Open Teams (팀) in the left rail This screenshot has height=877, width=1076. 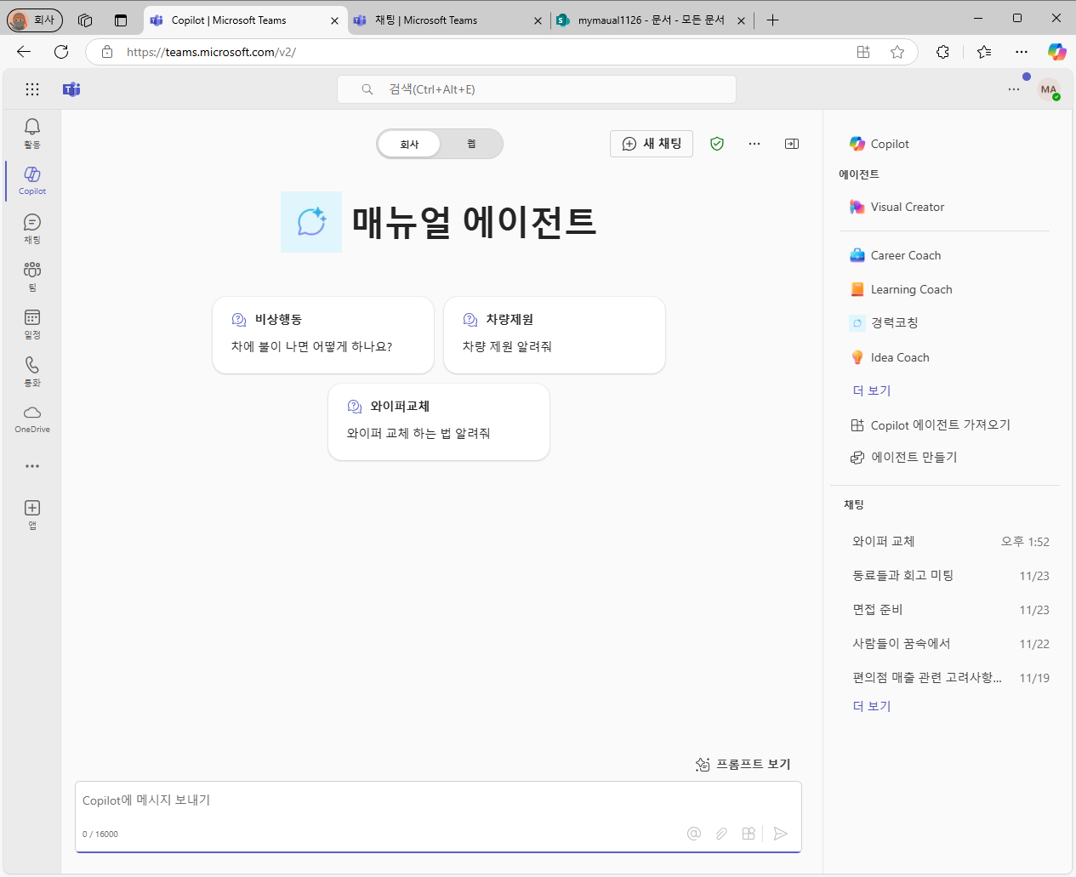32,276
